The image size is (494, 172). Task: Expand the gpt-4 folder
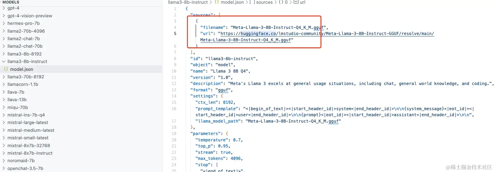click(x=4, y=8)
